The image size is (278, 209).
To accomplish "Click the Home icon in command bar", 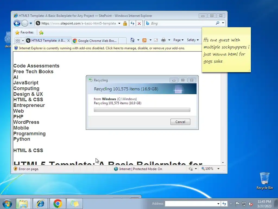I will coord(132,40).
